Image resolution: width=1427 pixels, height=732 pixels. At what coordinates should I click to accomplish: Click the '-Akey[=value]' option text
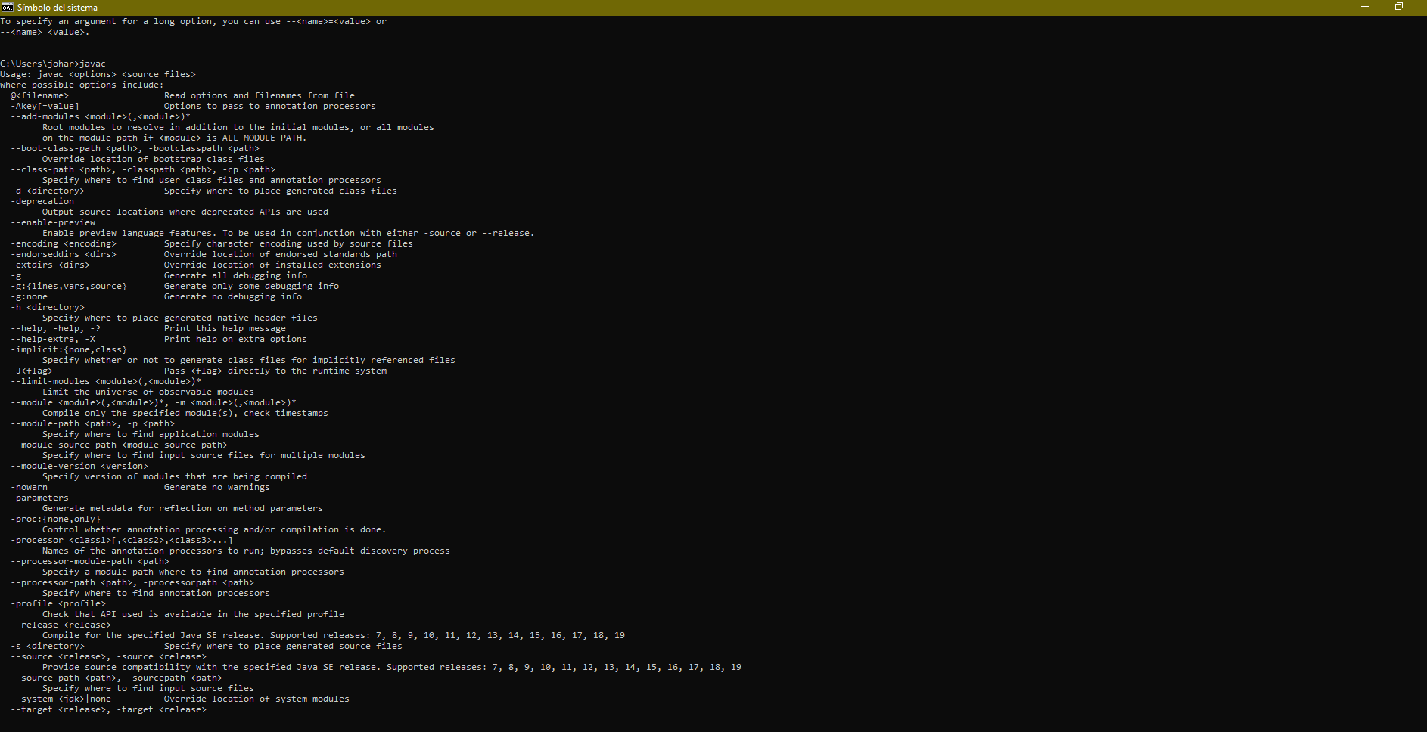pyautogui.click(x=45, y=106)
